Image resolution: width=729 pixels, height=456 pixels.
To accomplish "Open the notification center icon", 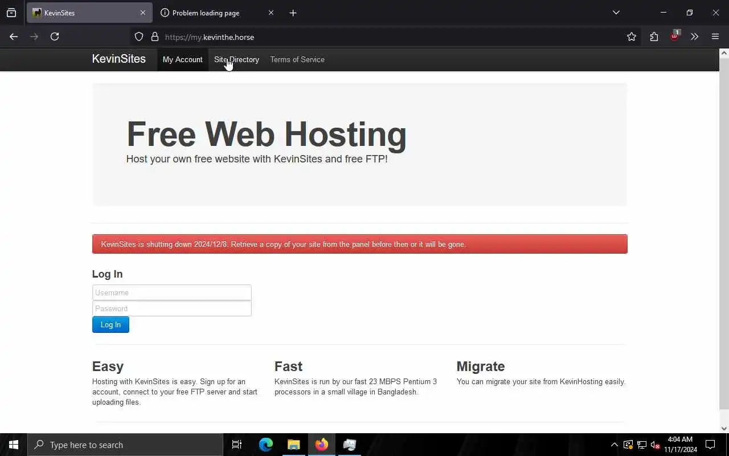I will click(x=710, y=445).
